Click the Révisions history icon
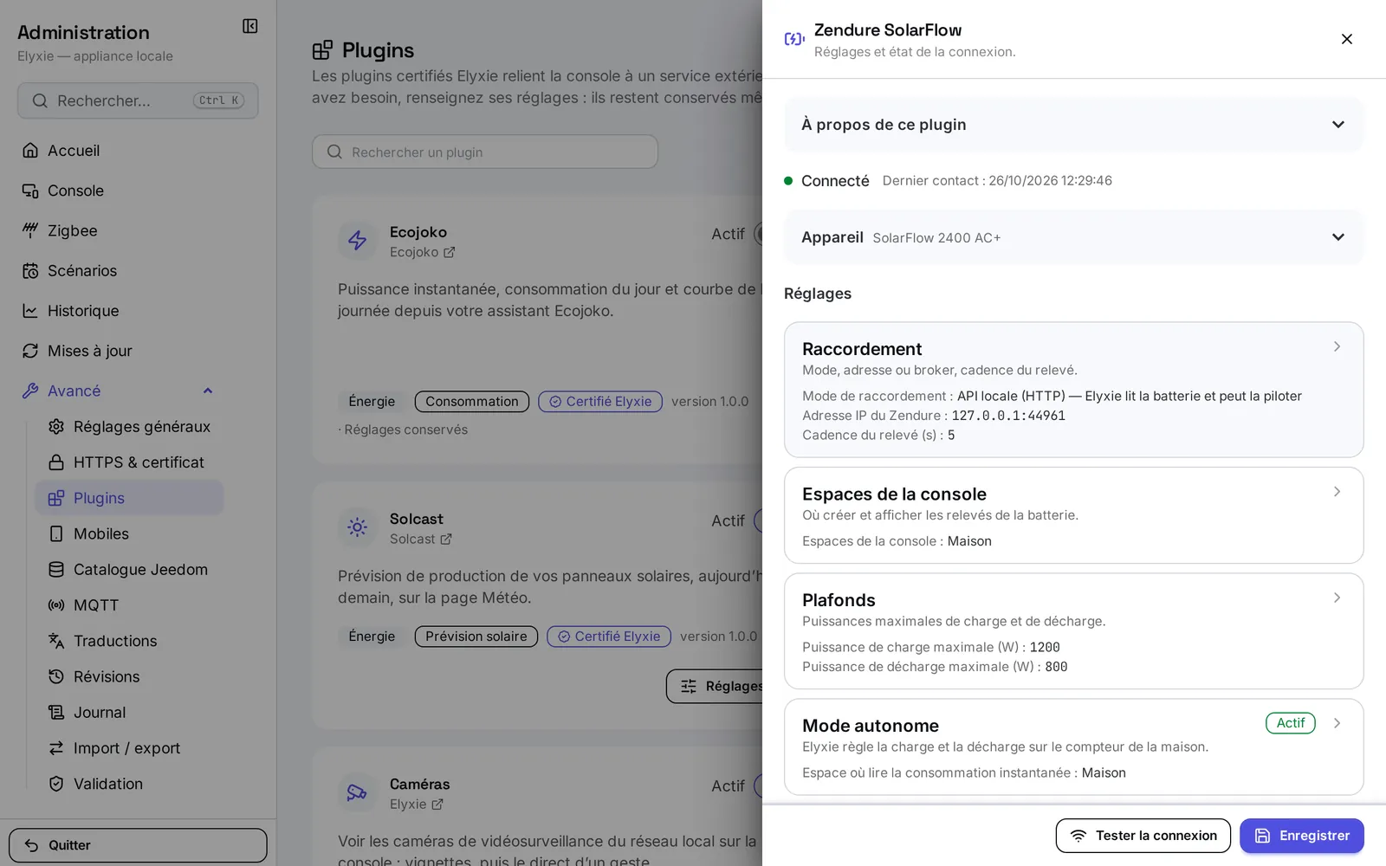The width and height of the screenshot is (1386, 866). [x=56, y=676]
